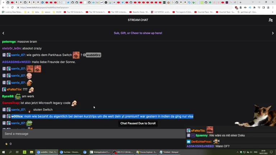Click the left arrow in leaderboard banner

(x=3, y=33)
